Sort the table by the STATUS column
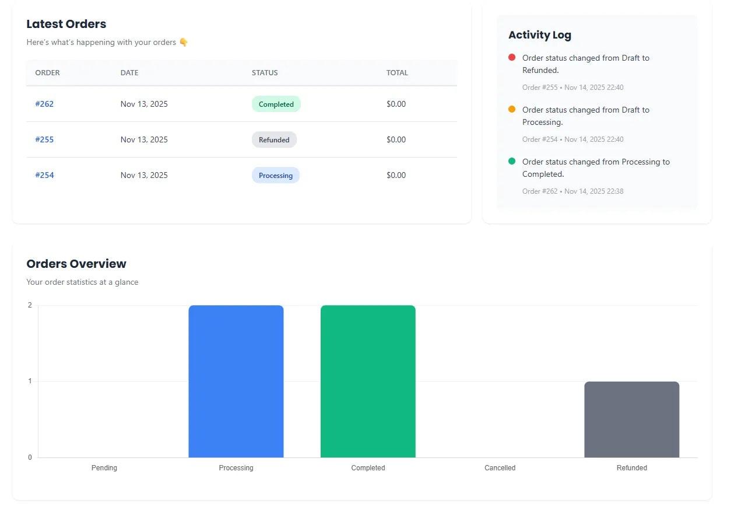The width and height of the screenshot is (734, 517). click(x=265, y=72)
